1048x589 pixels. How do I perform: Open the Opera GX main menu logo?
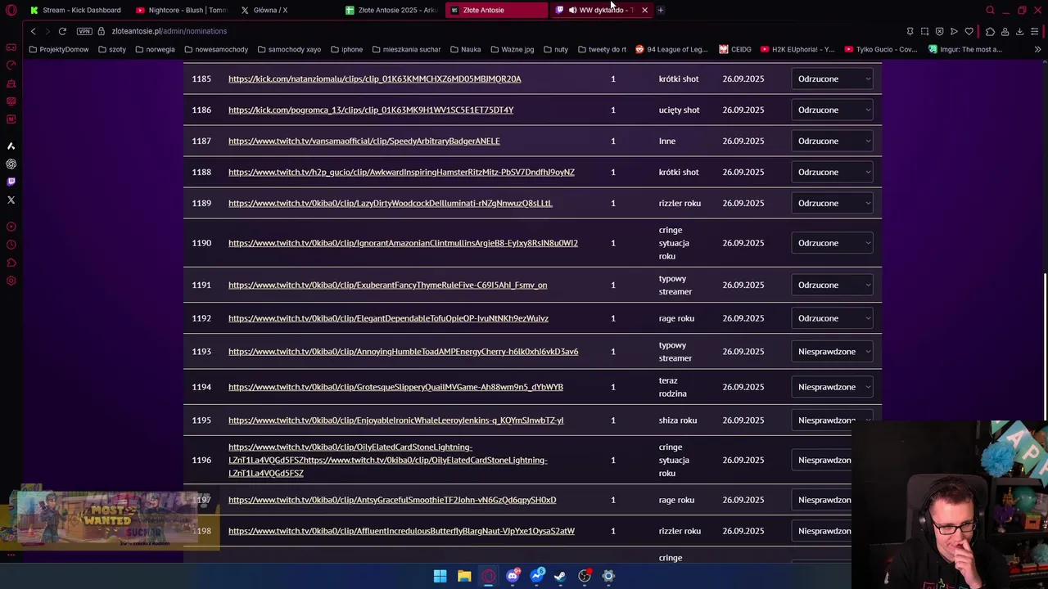tap(11, 10)
